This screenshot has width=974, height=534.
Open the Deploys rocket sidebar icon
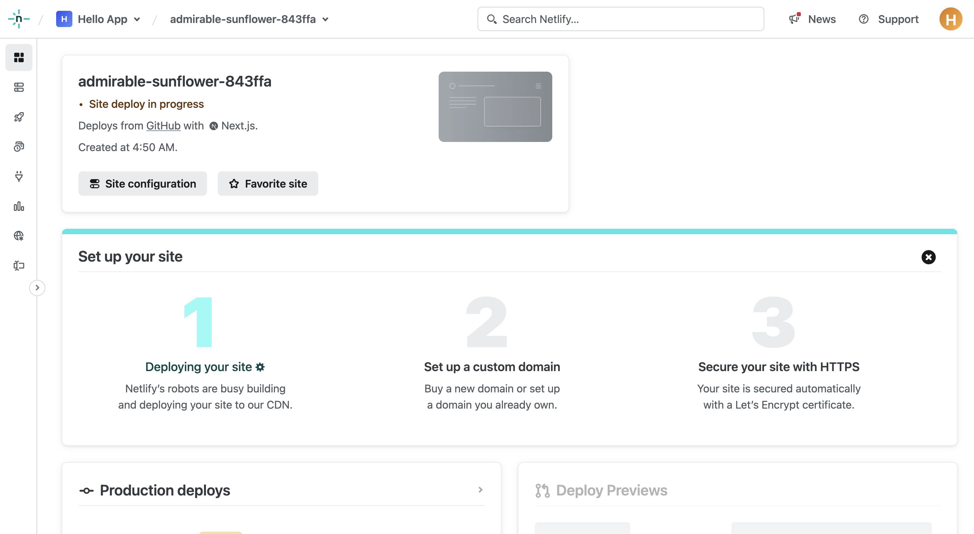pos(19,117)
